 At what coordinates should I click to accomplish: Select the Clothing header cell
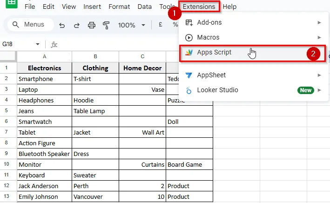click(95, 68)
